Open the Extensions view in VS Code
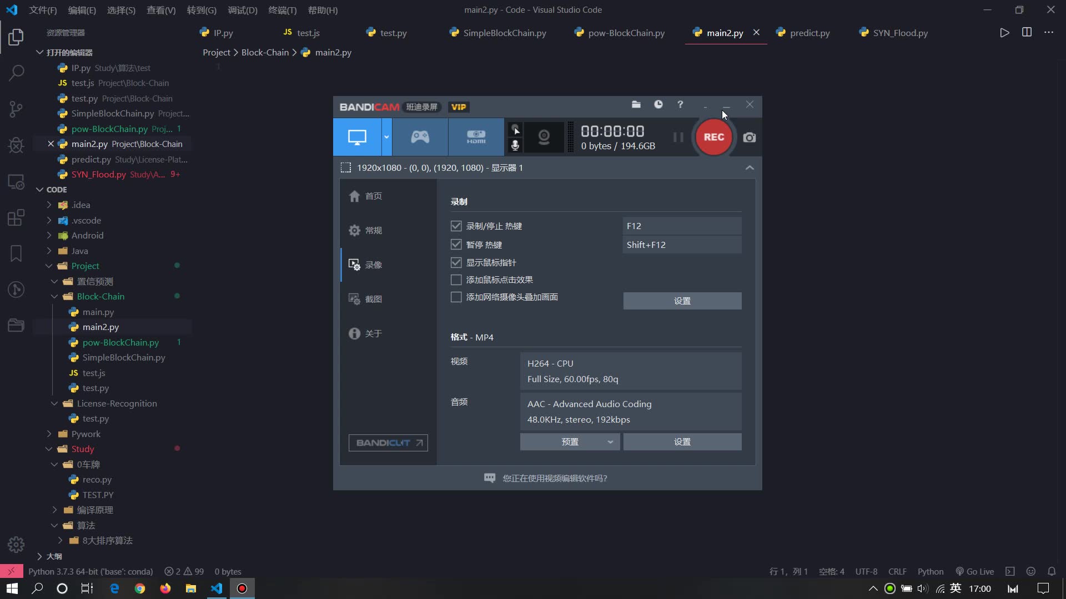 16,217
